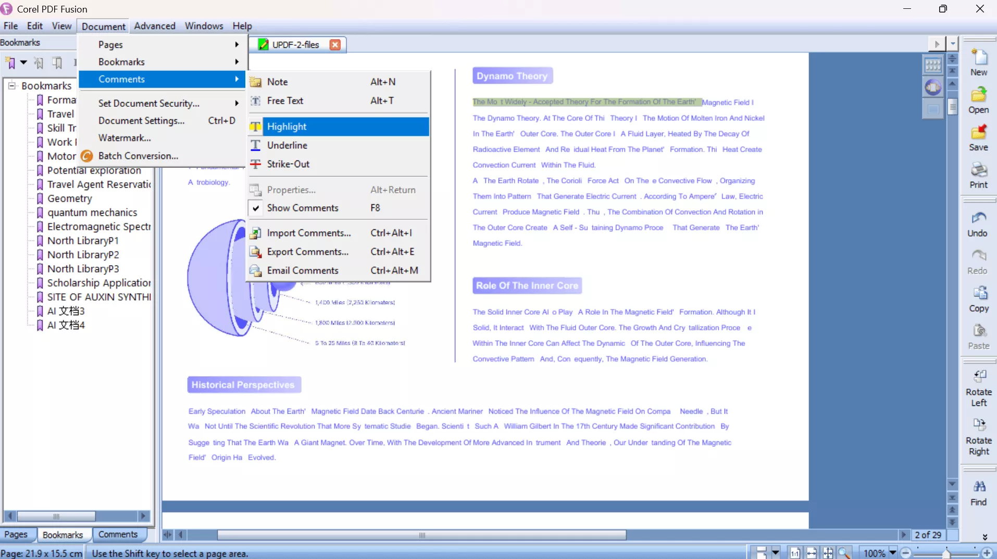997x559 pixels.
Task: Open the bookmark options dropdown arrow
Action: coord(23,63)
